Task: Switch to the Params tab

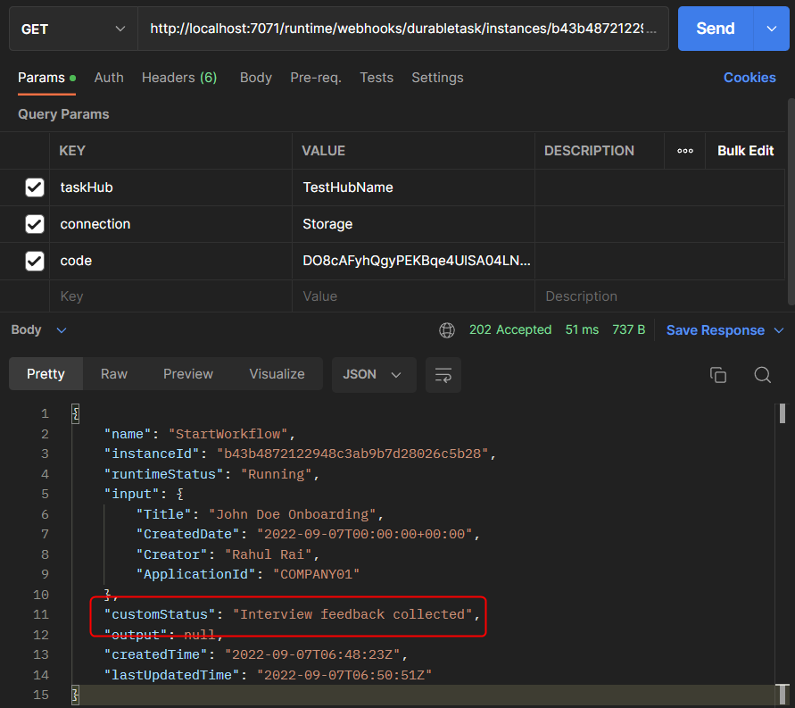Action: [x=46, y=78]
